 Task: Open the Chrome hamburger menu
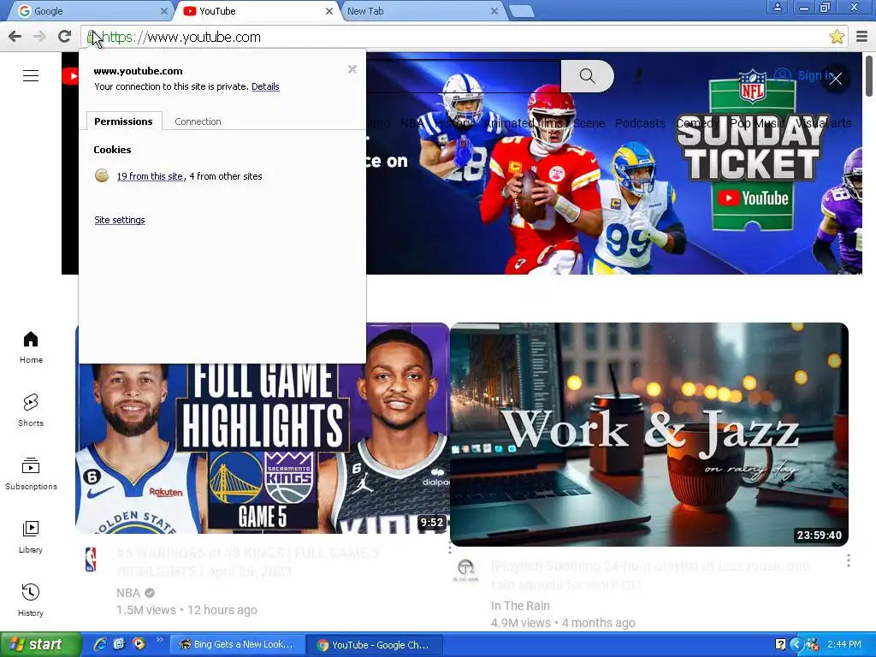pyautogui.click(x=861, y=37)
